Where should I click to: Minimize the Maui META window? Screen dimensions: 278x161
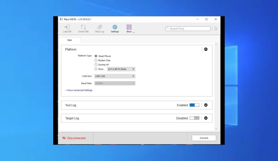[x=197, y=19]
